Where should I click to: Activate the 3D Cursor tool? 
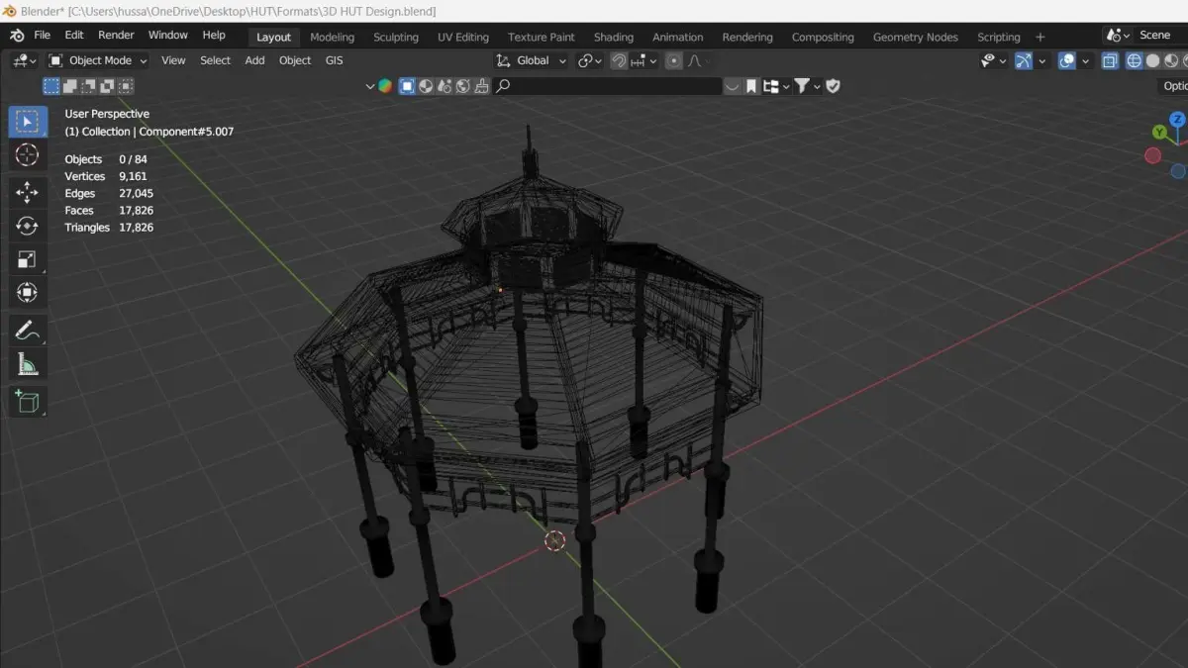point(27,155)
